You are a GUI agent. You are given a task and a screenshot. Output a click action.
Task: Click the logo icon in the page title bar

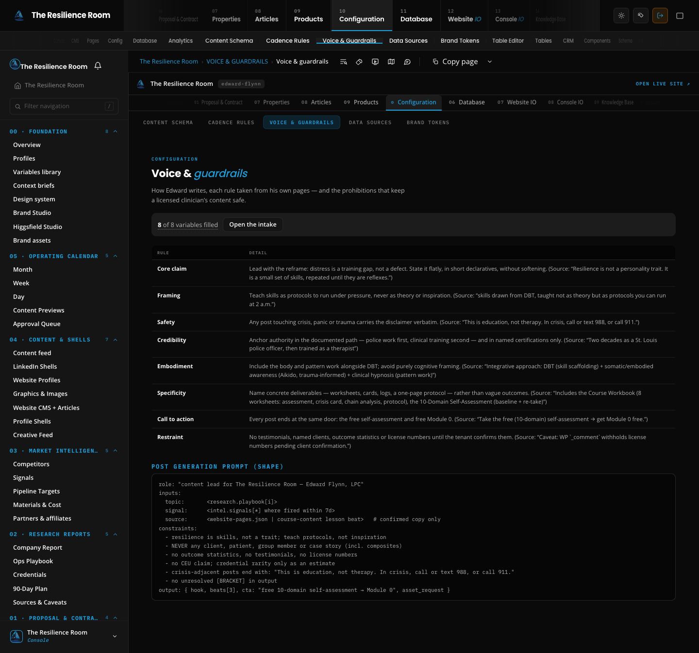click(x=141, y=84)
